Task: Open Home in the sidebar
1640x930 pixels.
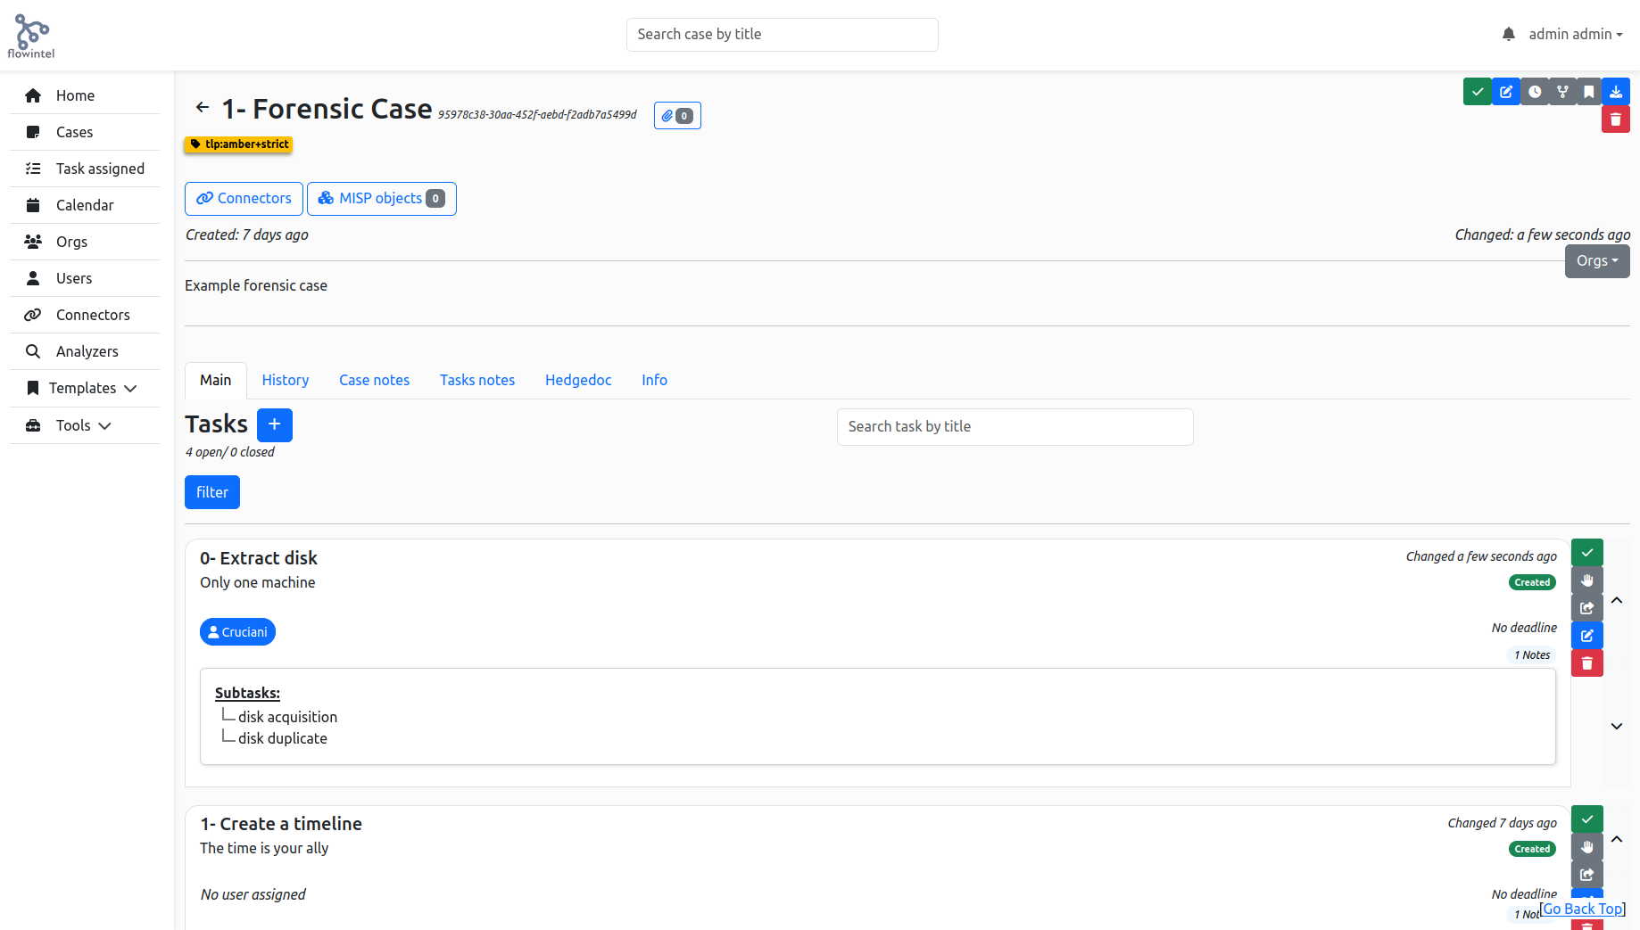Action: tap(85, 95)
